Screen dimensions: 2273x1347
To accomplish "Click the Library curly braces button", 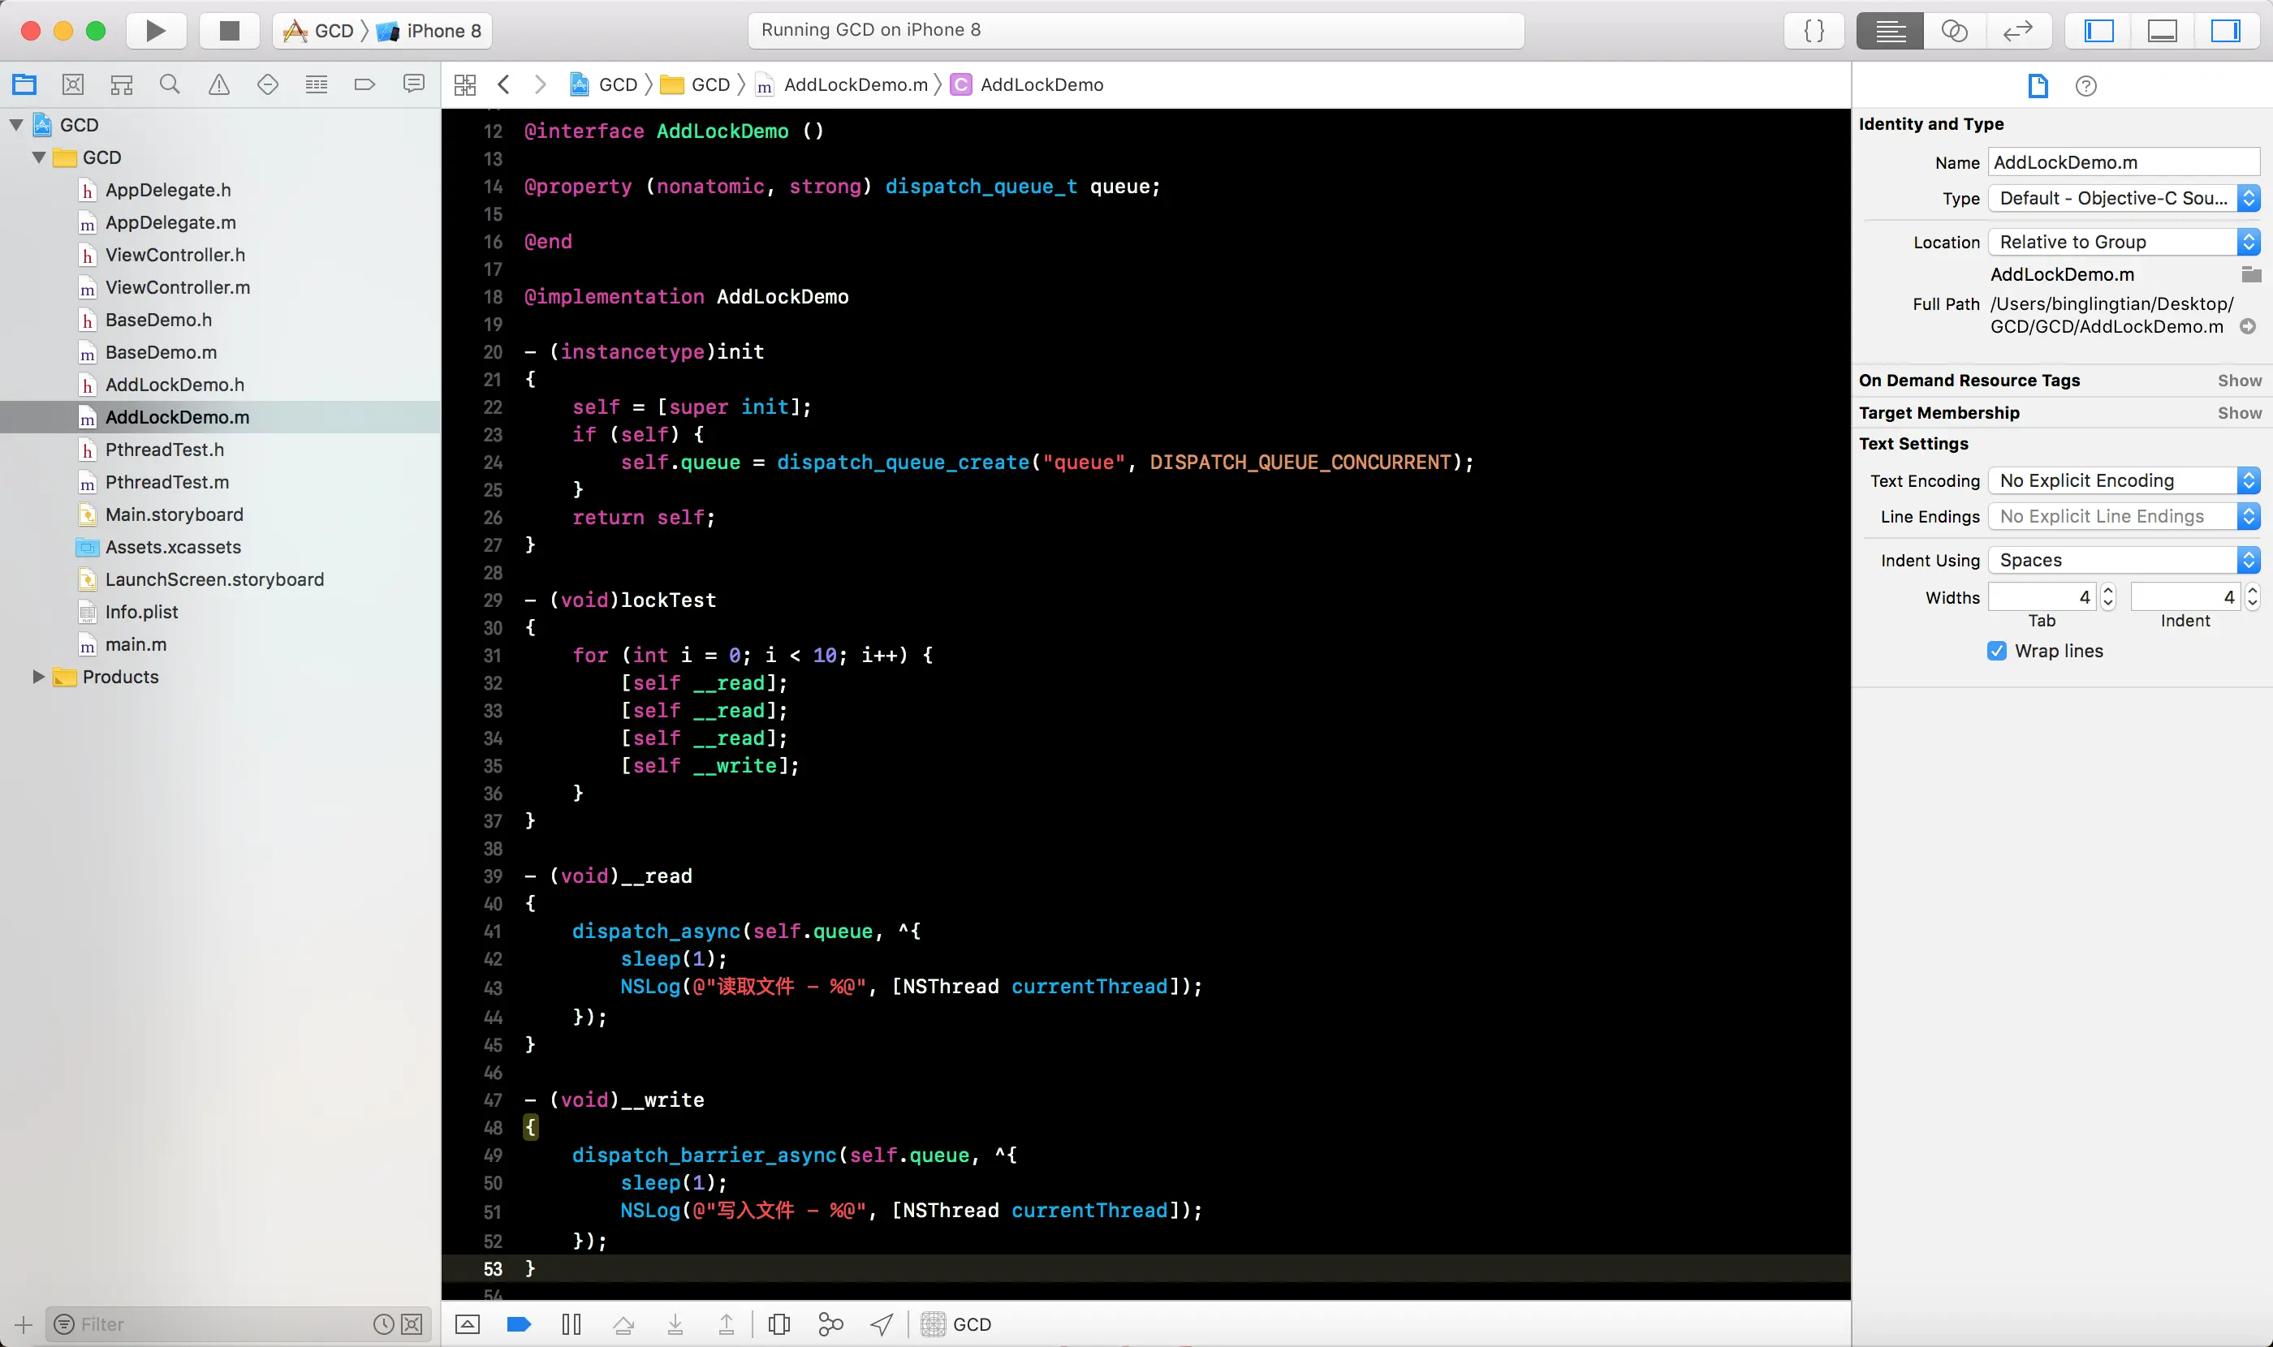I will coord(1814,31).
